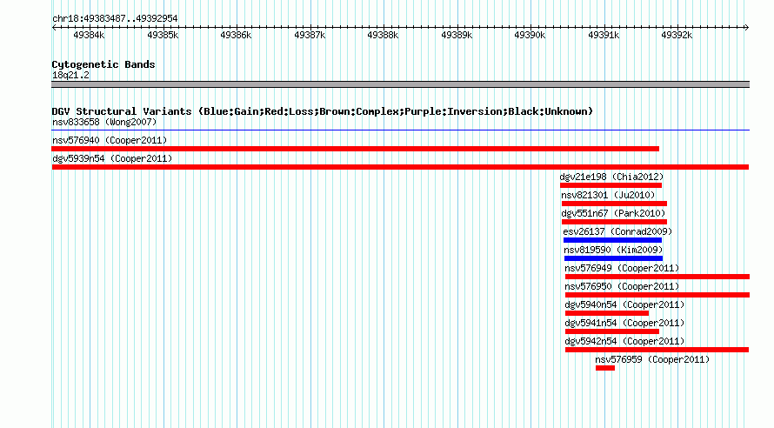Click the left arrowhead of the ruler
774x428 pixels.
tap(54, 27)
